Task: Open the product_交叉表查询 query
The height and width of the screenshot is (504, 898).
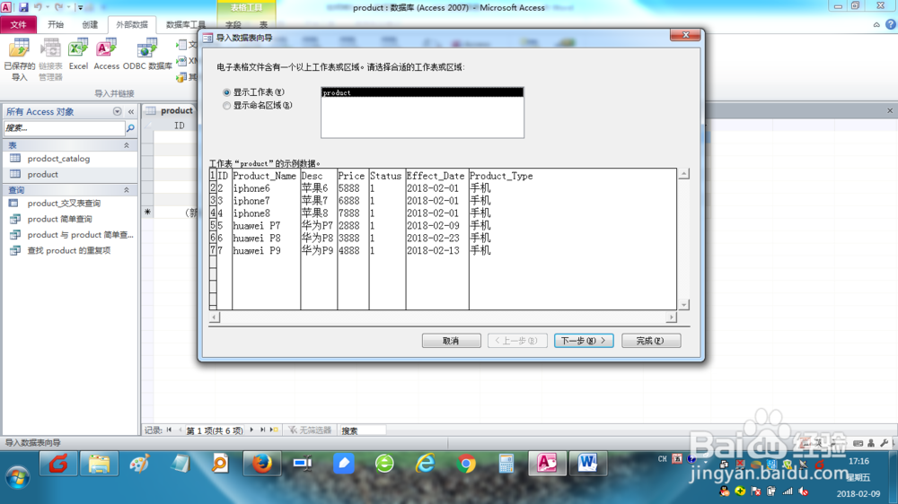Action: point(64,203)
